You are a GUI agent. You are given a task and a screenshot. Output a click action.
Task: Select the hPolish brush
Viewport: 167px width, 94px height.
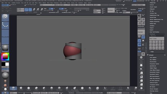pyautogui.click(x=90, y=88)
